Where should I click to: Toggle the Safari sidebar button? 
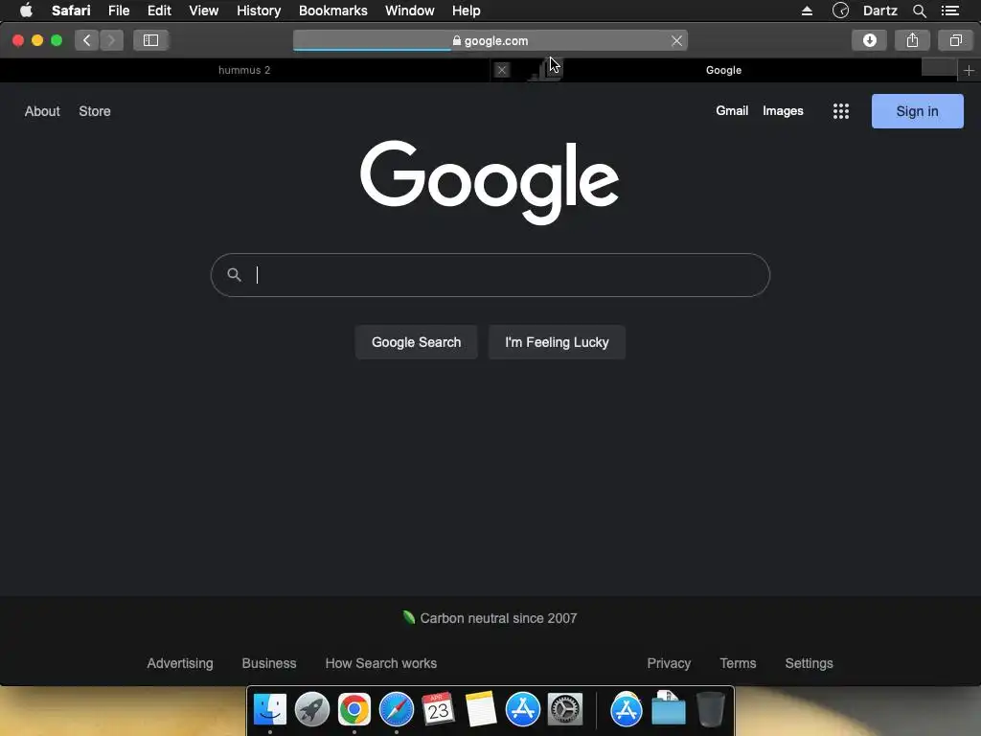pyautogui.click(x=150, y=40)
